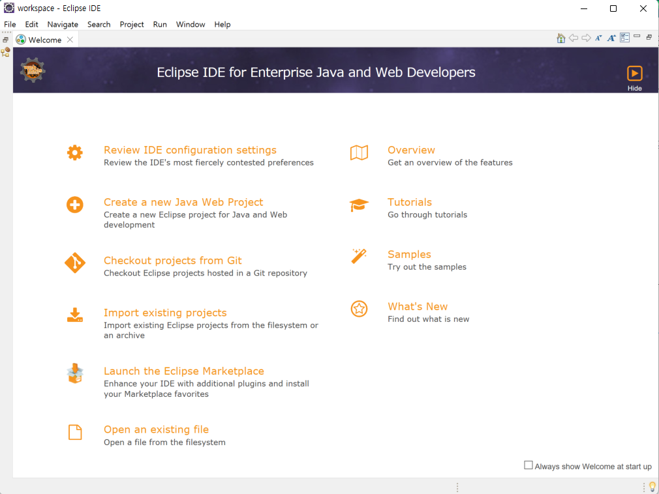Open the Search menu
The height and width of the screenshot is (494, 659).
tap(99, 24)
